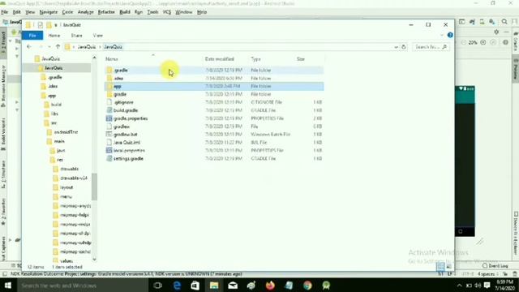Sort files by Name column
This screenshot has height=292, width=519.
click(112, 59)
